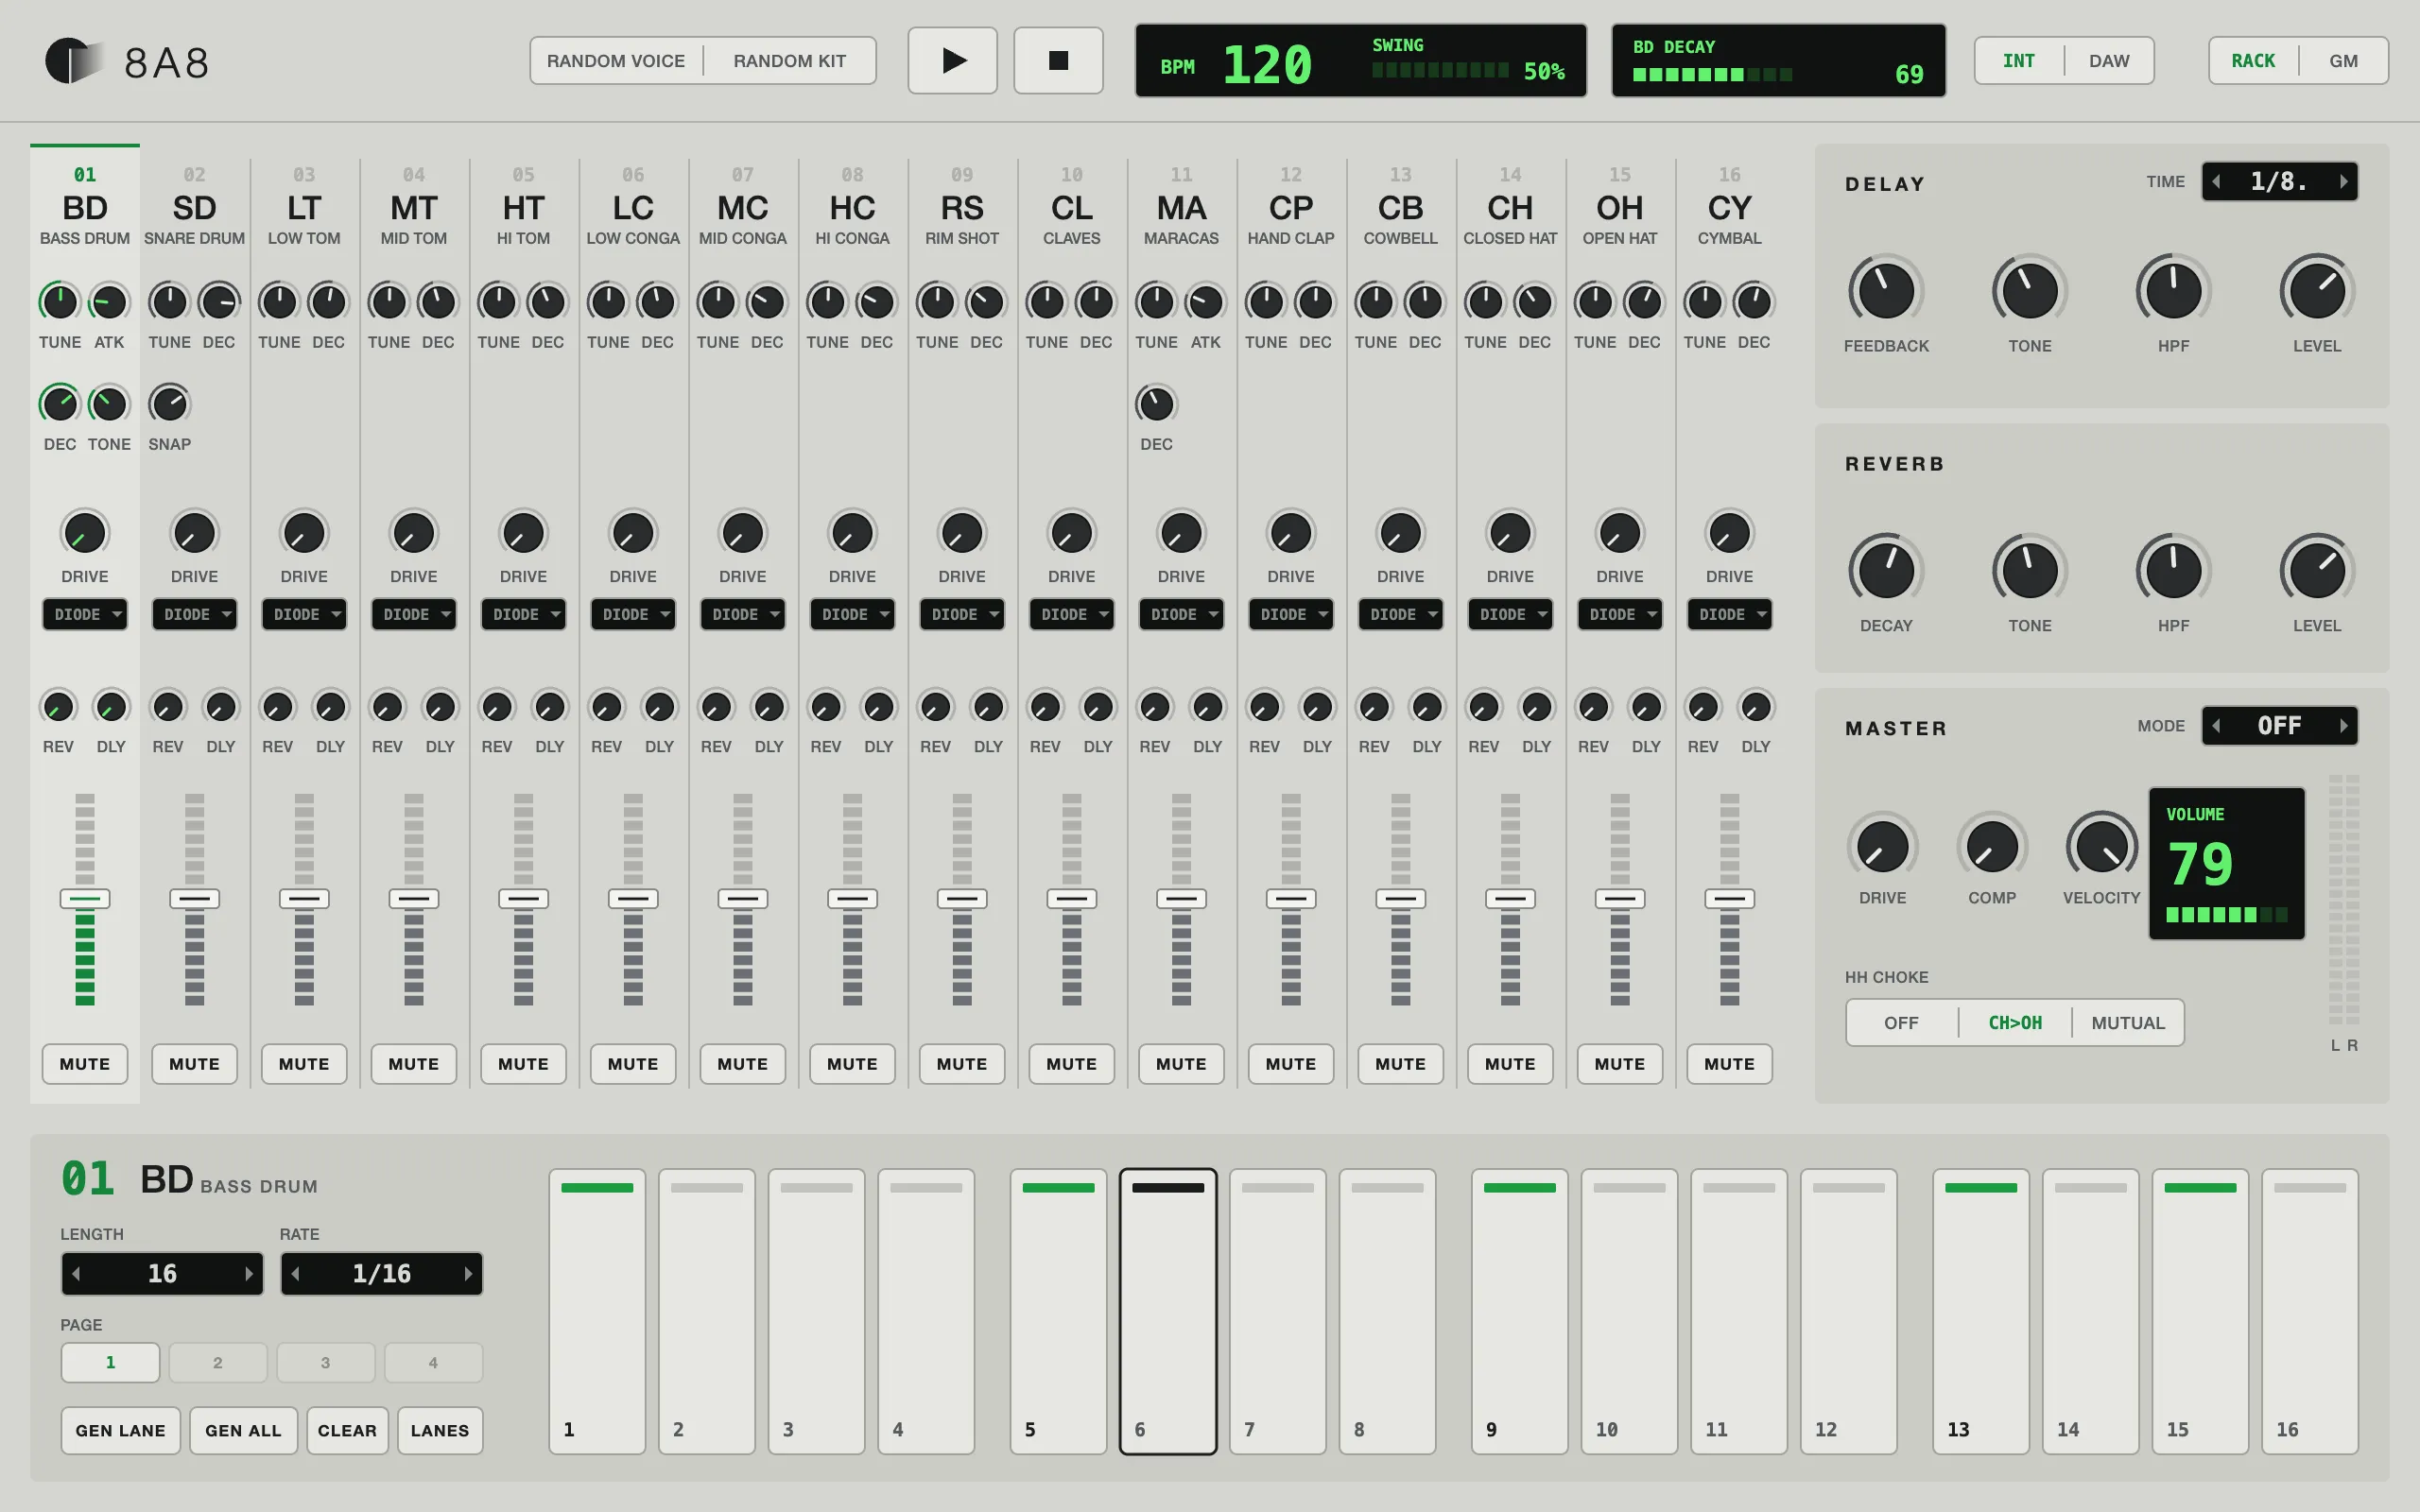The image size is (2420, 1512).
Task: Increase the LENGTH value with right arrow
Action: coord(248,1273)
